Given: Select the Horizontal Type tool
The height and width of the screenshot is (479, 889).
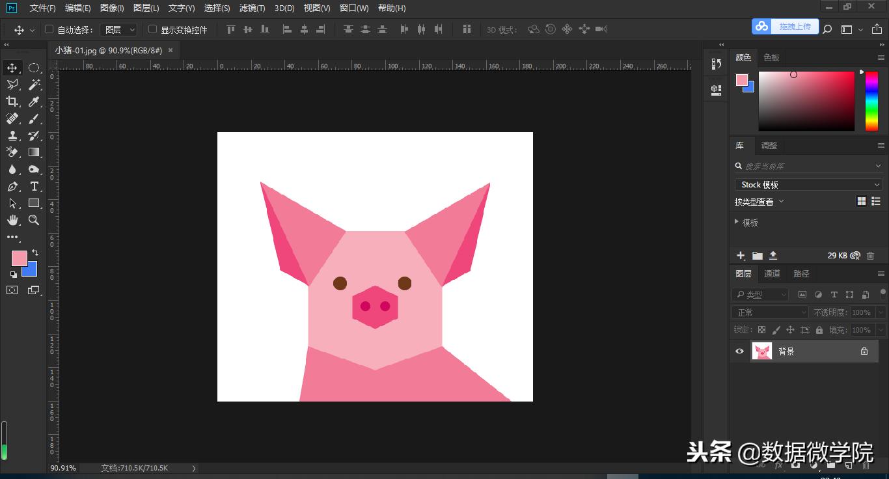Looking at the screenshot, I should pyautogui.click(x=34, y=186).
